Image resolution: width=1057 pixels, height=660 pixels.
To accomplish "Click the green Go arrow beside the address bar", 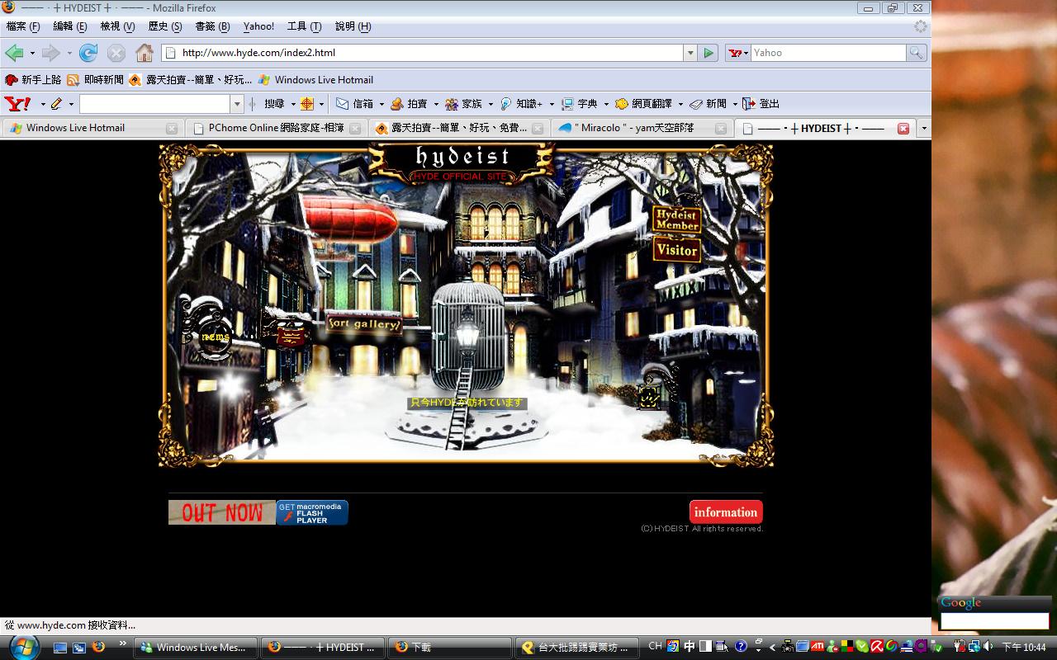I will coord(709,53).
